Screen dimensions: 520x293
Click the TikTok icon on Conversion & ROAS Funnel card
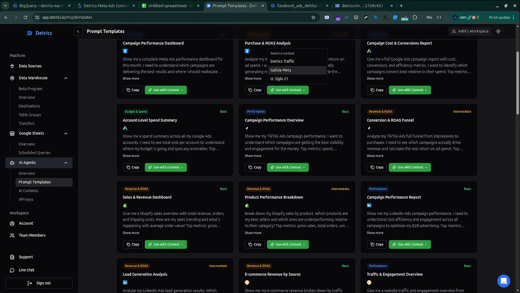369,128
